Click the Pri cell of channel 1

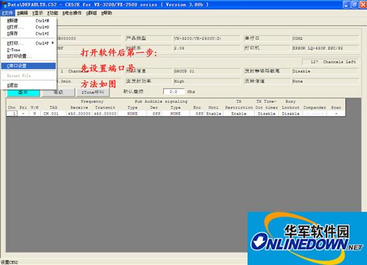(x=23, y=114)
